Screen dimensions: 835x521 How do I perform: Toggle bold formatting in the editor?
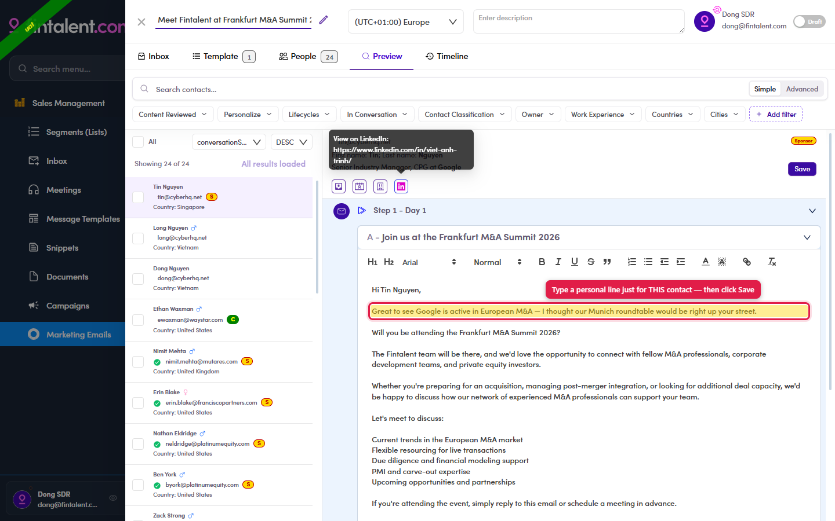[x=542, y=262]
